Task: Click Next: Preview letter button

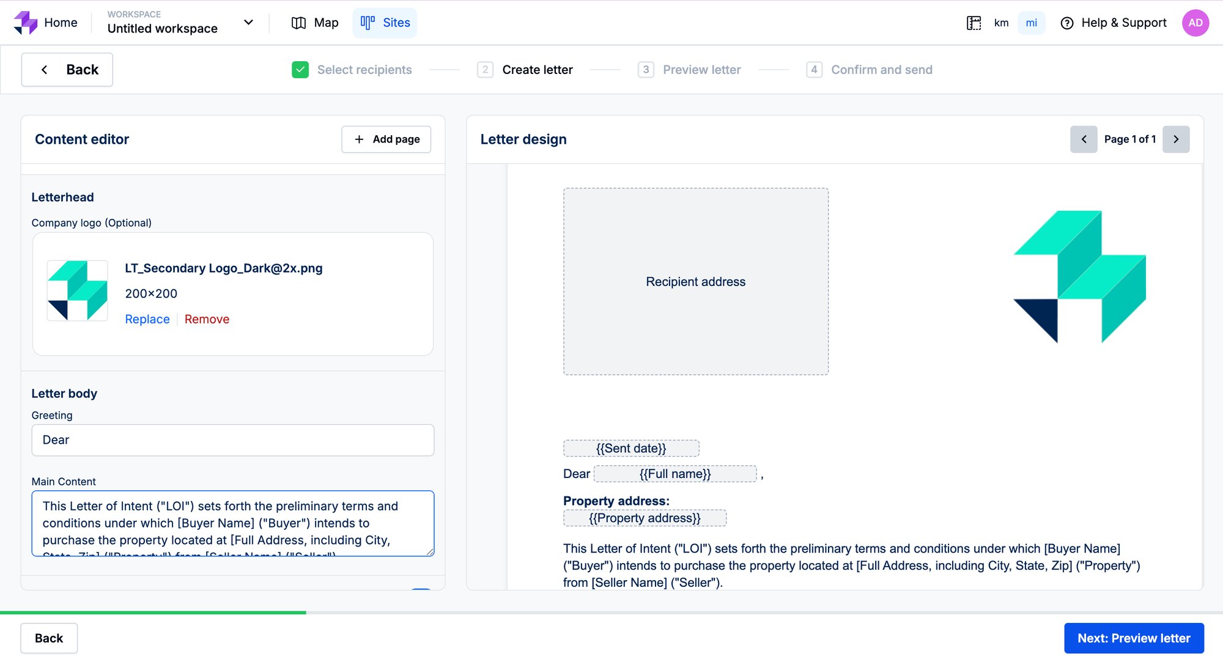Action: click(x=1133, y=638)
